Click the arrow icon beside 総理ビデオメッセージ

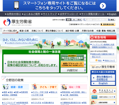click(85, 64)
